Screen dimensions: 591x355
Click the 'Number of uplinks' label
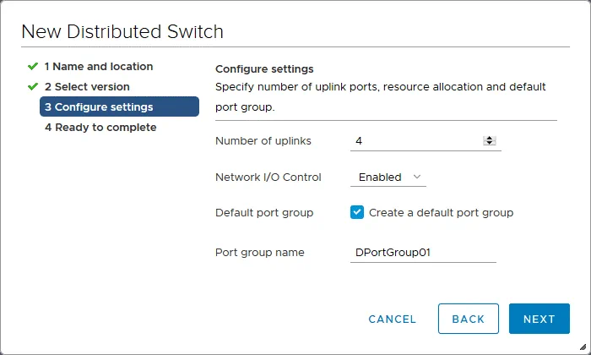pos(263,141)
